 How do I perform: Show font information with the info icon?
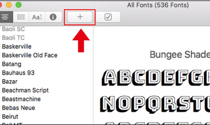coord(53,17)
